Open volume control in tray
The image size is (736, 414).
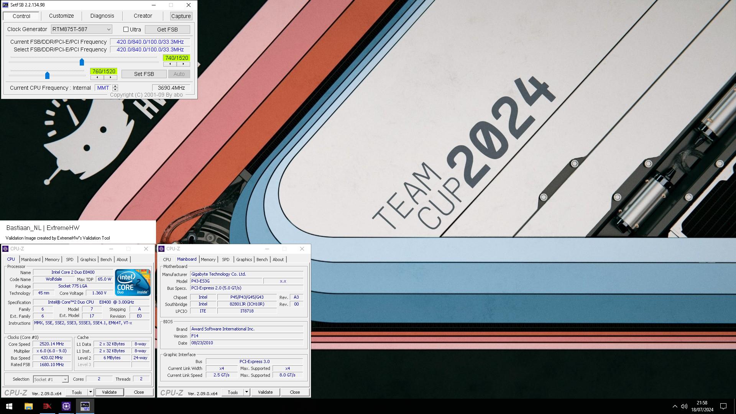point(684,406)
